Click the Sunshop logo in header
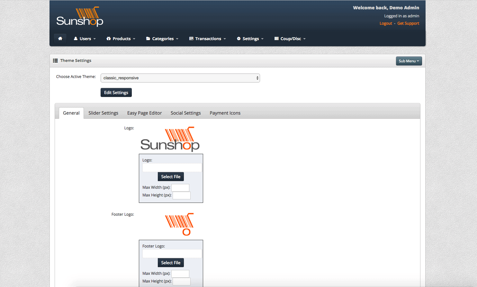The height and width of the screenshot is (287, 477). [80, 16]
